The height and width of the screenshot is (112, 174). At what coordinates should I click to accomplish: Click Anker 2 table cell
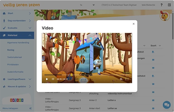[93, 100]
